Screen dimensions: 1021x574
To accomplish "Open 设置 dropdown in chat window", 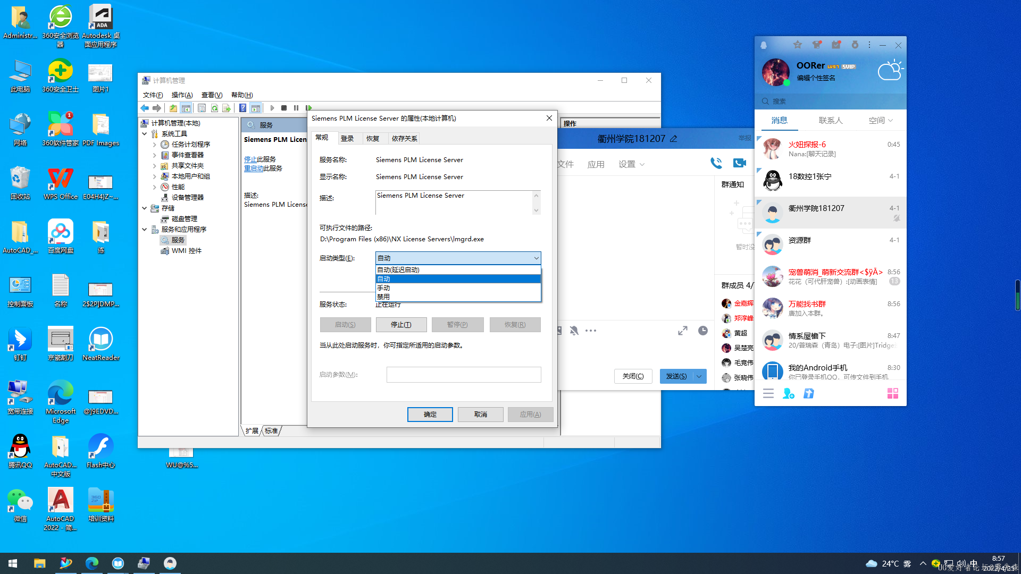I will 631,164.
